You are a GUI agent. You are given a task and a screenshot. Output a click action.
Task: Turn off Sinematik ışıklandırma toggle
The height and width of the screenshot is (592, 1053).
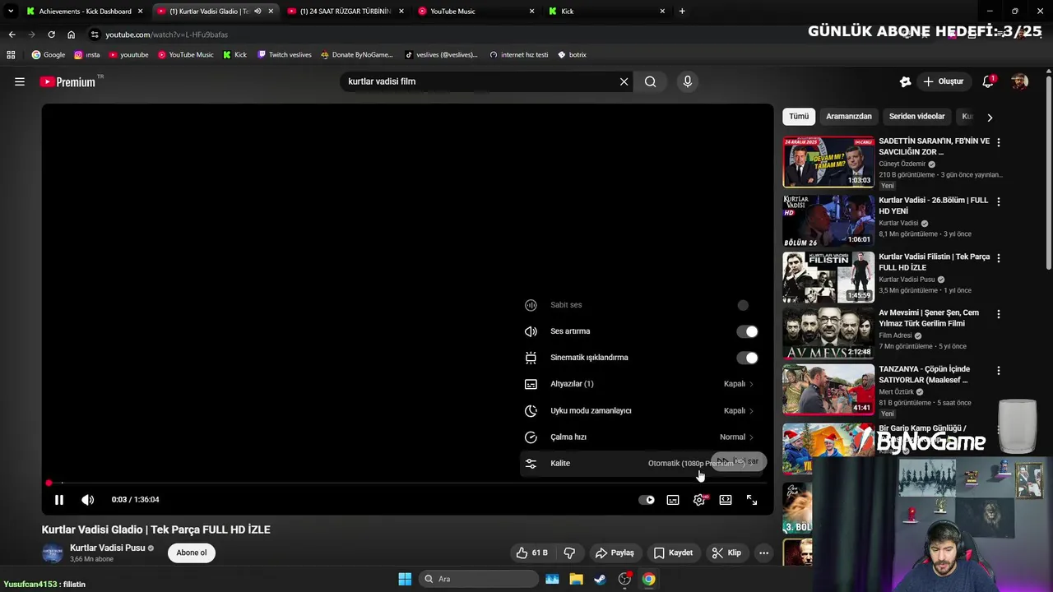point(747,358)
